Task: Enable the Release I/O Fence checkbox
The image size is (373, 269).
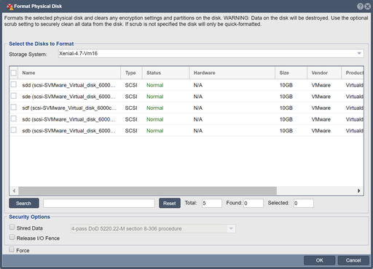Action: coord(12,237)
